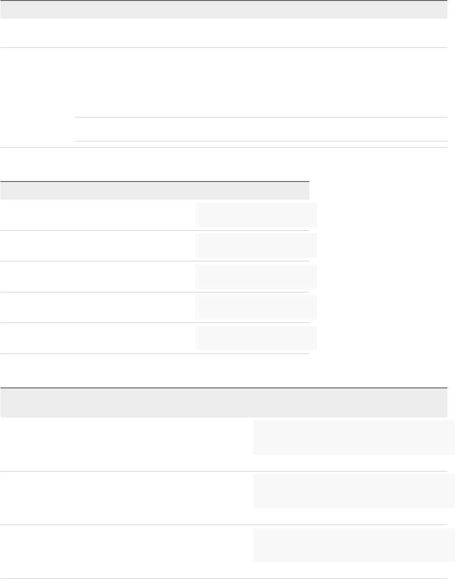The height and width of the screenshot is (579, 455).
Task: Click the narrow sub-row at the bottom of the top table
Action: [261, 129]
